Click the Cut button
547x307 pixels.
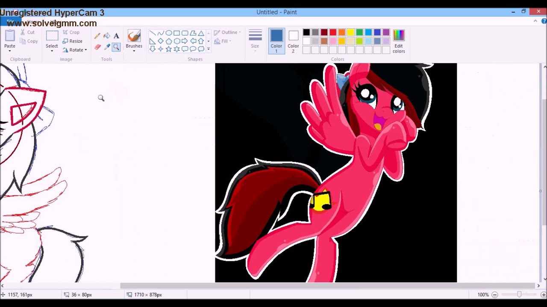point(27,32)
